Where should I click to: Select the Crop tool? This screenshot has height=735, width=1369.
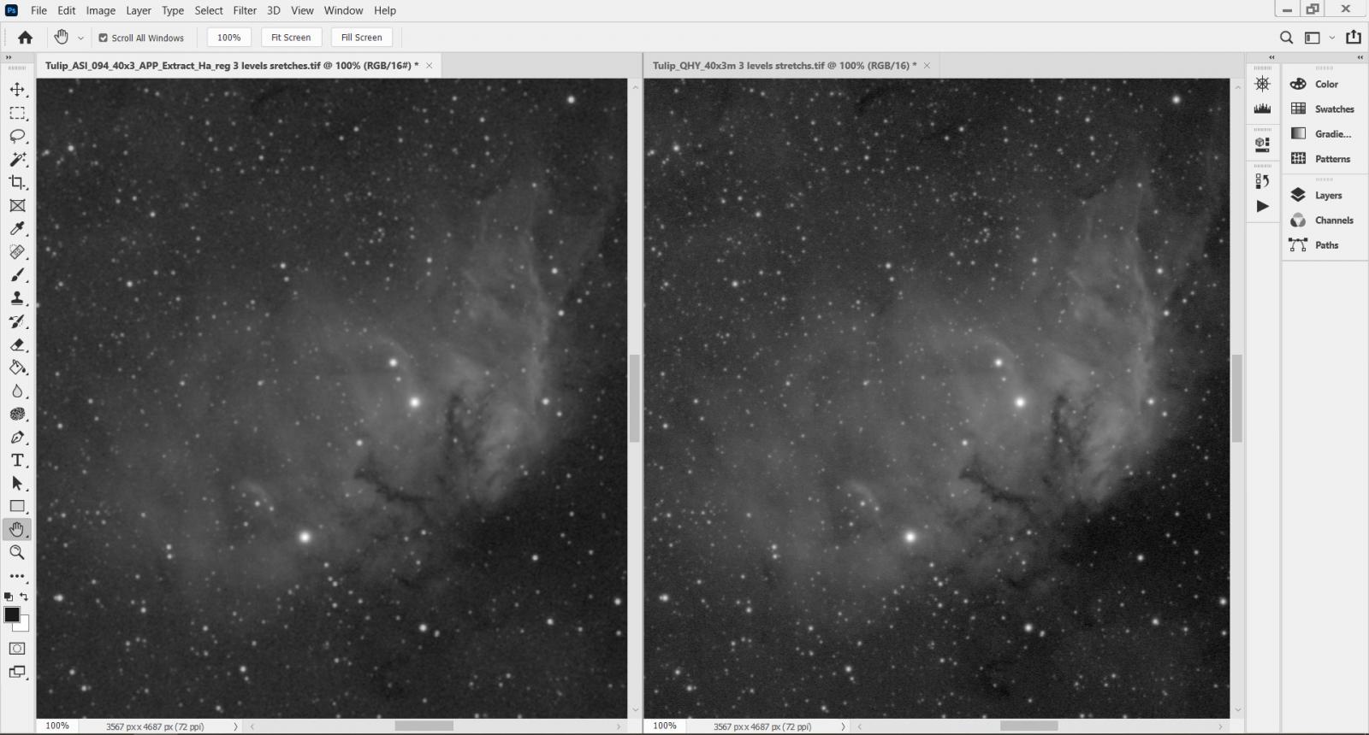pyautogui.click(x=17, y=182)
